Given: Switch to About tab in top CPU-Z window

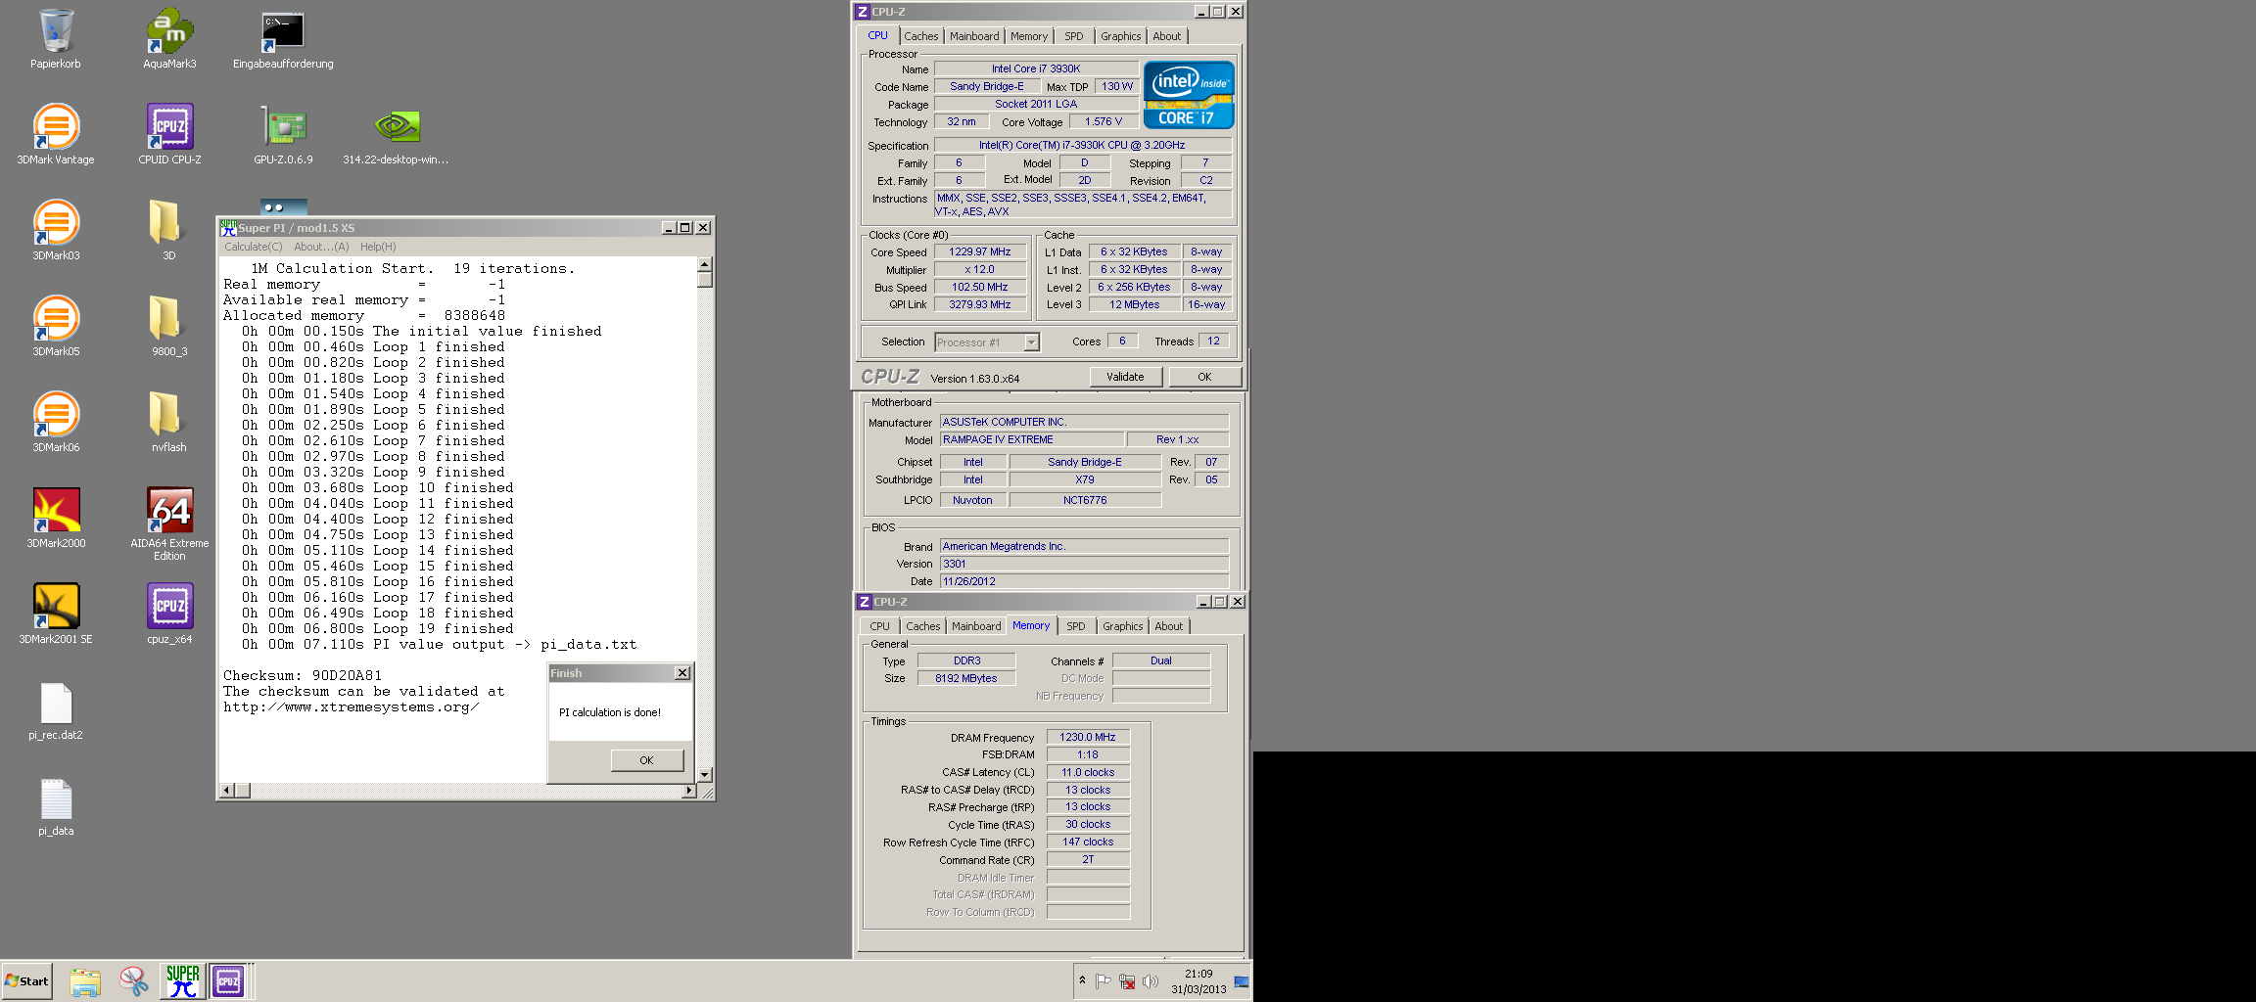Looking at the screenshot, I should (1166, 36).
